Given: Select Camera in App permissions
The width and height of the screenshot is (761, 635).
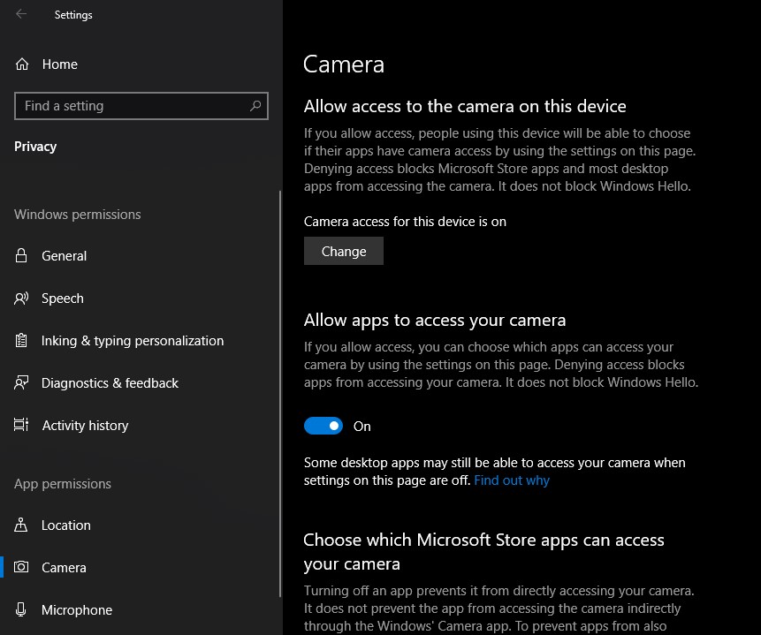Looking at the screenshot, I should click(x=140, y=567).
